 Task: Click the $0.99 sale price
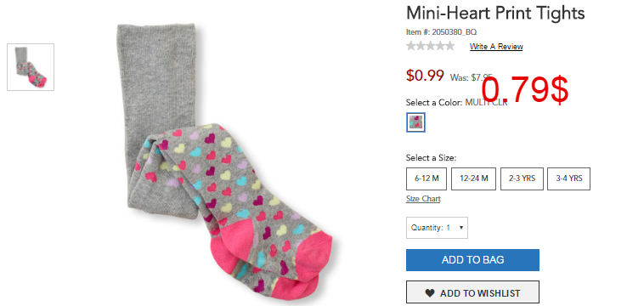coord(425,75)
